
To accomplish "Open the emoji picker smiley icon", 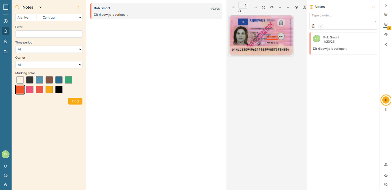I will [x=314, y=26].
